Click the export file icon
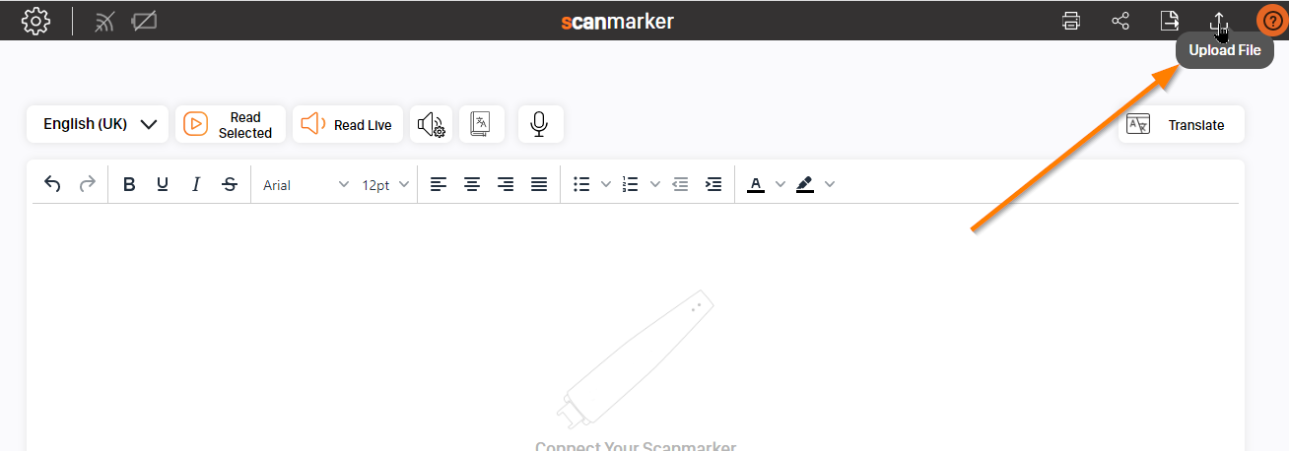Viewport: 1289px width, 451px height. pos(1170,21)
